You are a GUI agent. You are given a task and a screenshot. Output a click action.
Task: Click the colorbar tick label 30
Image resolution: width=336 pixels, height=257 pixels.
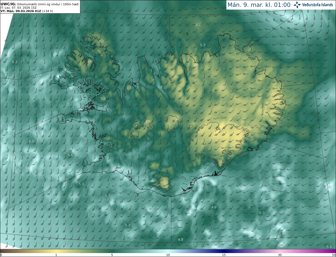280,255
